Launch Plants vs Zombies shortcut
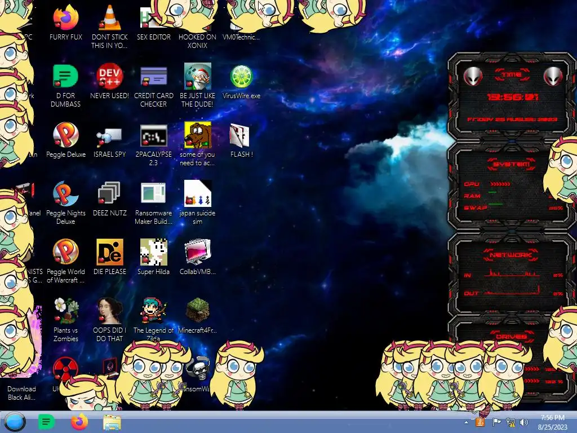Image resolution: width=577 pixels, height=433 pixels. pyautogui.click(x=65, y=311)
